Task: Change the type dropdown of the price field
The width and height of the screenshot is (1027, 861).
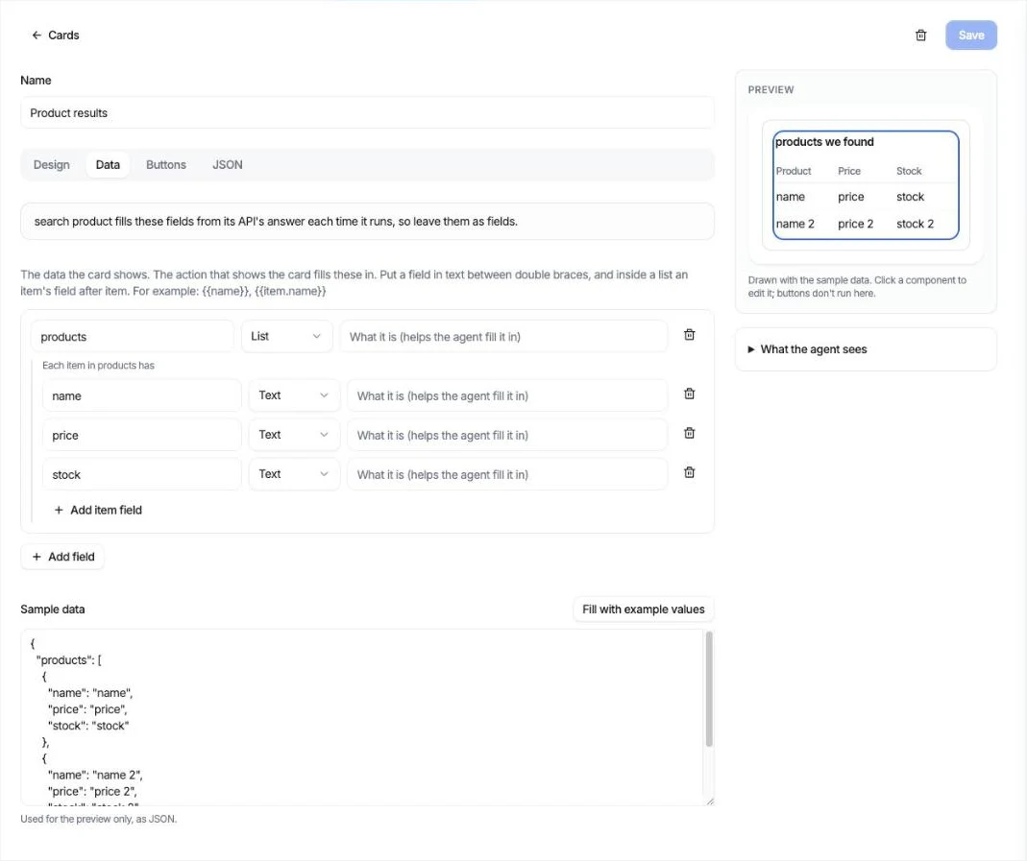Action: [294, 435]
